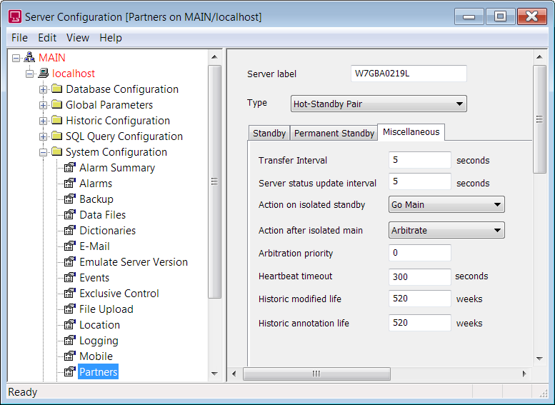Collapse the System Configuration folder
This screenshot has height=405, width=555.
[44, 152]
